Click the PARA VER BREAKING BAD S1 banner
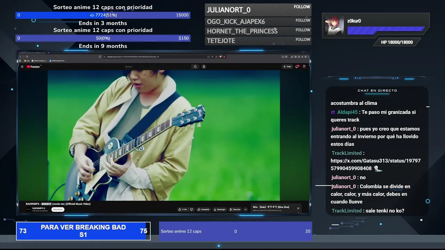The image size is (445, 250). [83, 231]
